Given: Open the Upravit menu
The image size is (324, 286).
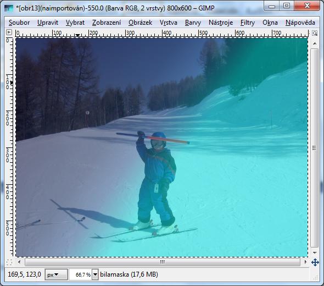Looking at the screenshot, I should [x=48, y=23].
